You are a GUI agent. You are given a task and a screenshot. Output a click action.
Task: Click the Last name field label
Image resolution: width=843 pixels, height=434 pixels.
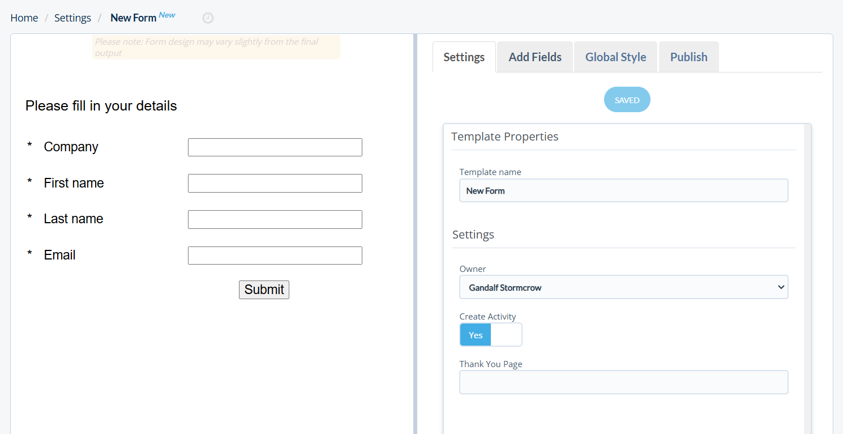click(74, 219)
